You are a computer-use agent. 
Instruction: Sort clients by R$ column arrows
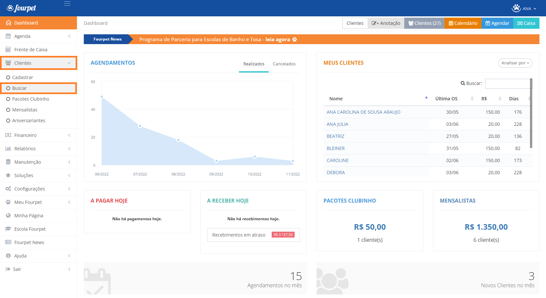click(500, 99)
